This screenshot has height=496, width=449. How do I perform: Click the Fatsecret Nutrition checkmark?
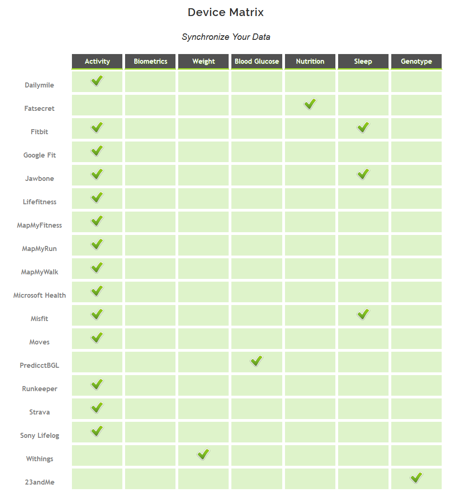click(310, 104)
